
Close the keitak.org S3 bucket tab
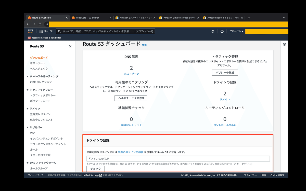point(111,18)
